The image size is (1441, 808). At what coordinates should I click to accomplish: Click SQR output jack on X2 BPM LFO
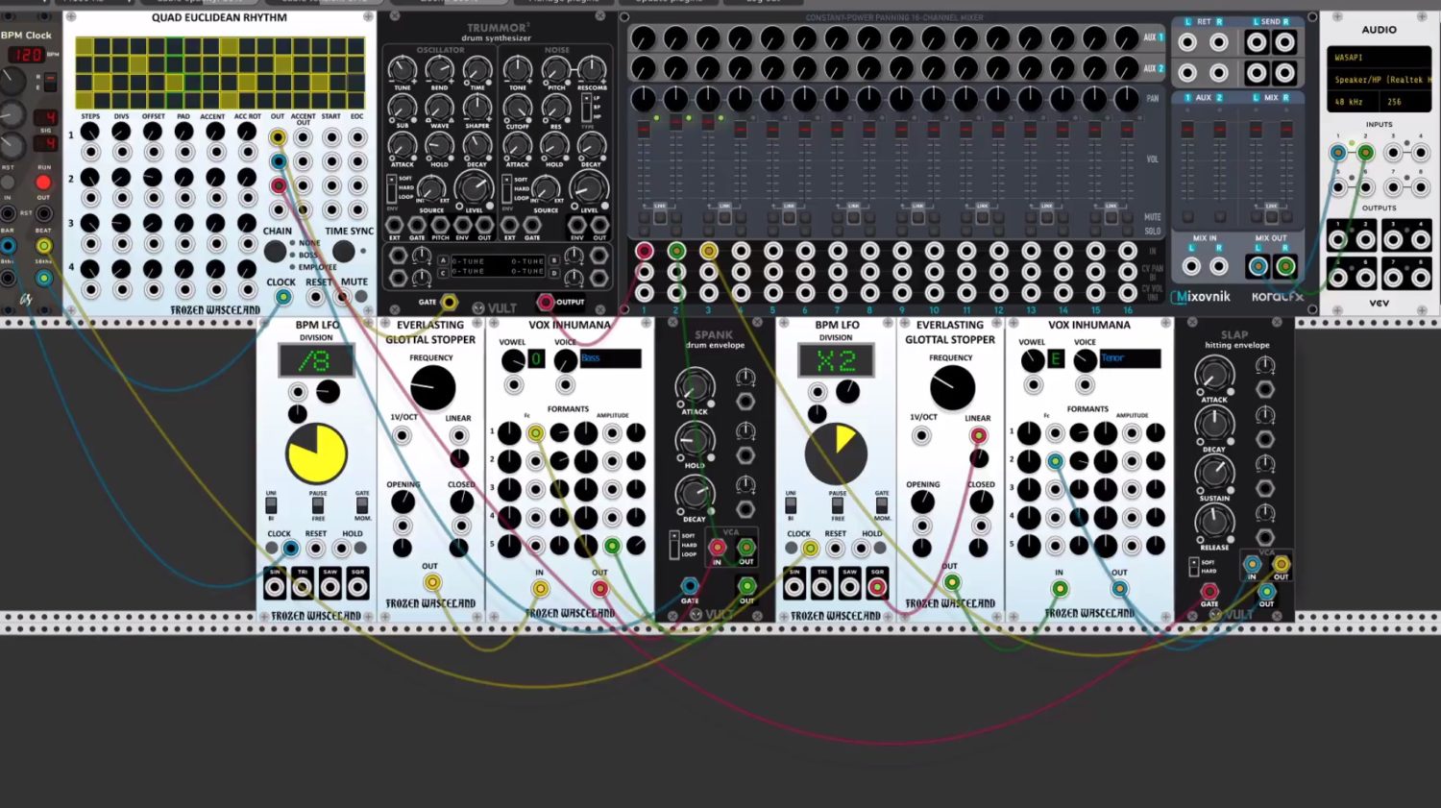coord(877,586)
